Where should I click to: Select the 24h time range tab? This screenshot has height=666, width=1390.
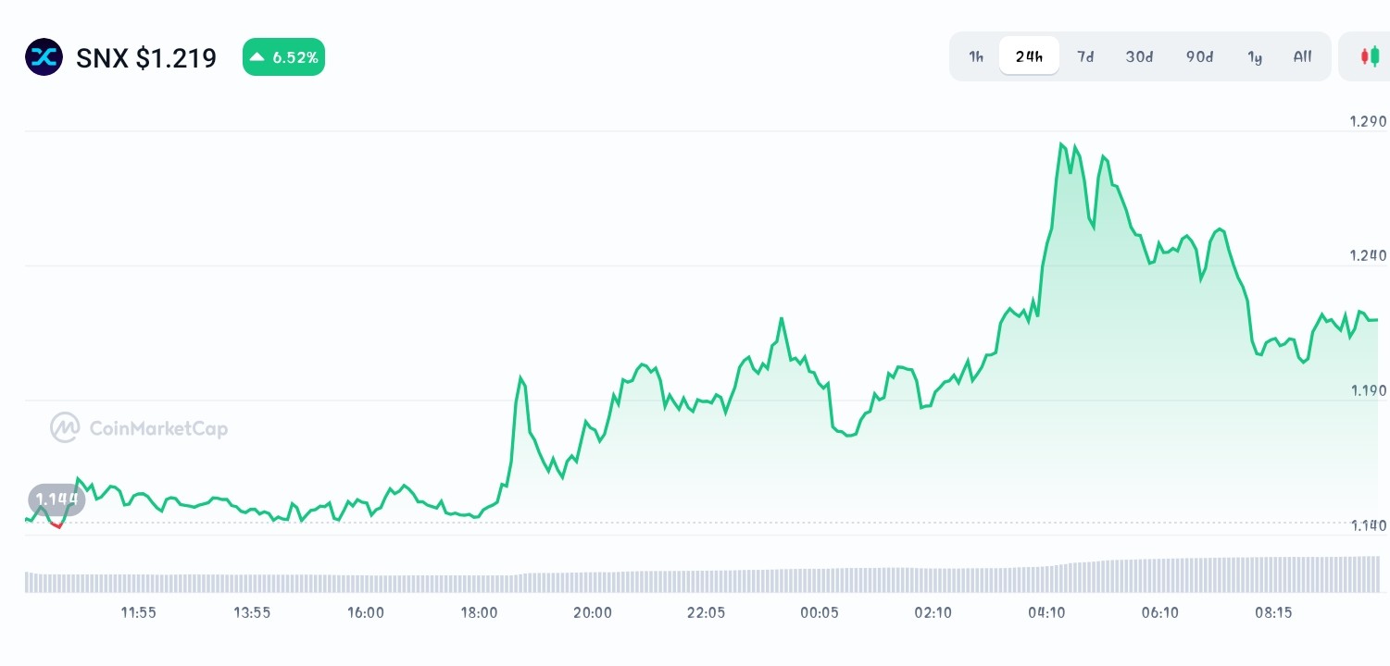1029,56
